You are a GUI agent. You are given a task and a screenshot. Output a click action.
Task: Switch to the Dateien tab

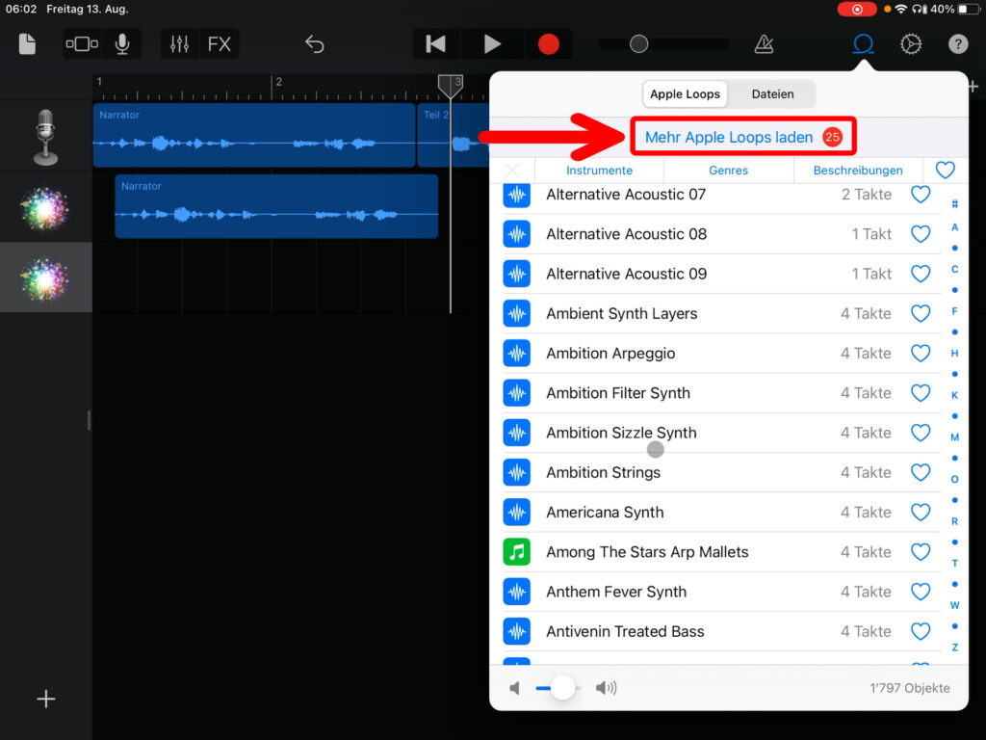click(x=772, y=94)
